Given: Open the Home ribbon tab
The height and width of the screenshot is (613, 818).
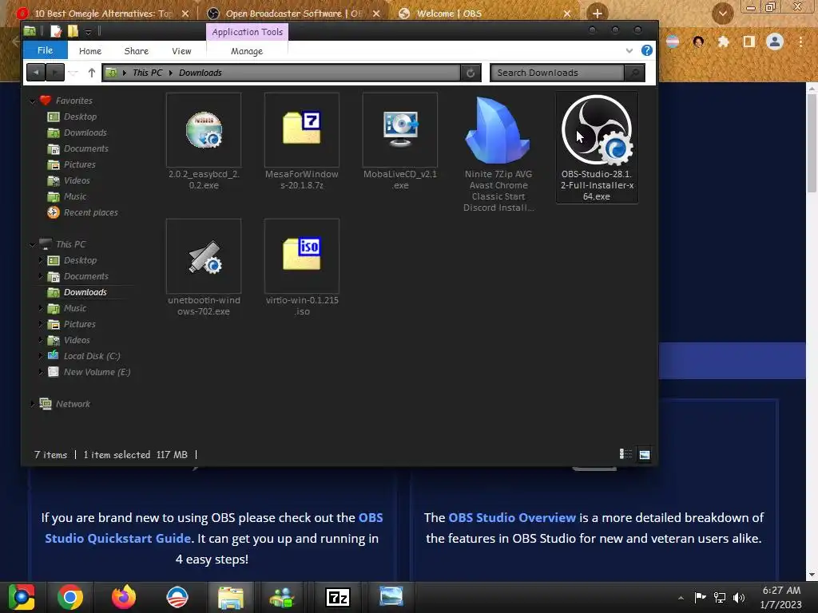Looking at the screenshot, I should click(90, 51).
